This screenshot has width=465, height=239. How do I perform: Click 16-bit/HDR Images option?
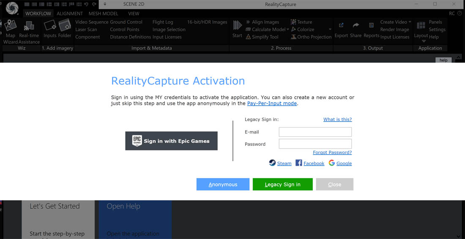[x=207, y=22]
